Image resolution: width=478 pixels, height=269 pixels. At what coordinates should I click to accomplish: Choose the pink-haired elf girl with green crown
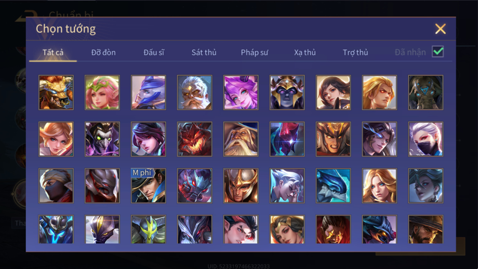[x=102, y=92]
